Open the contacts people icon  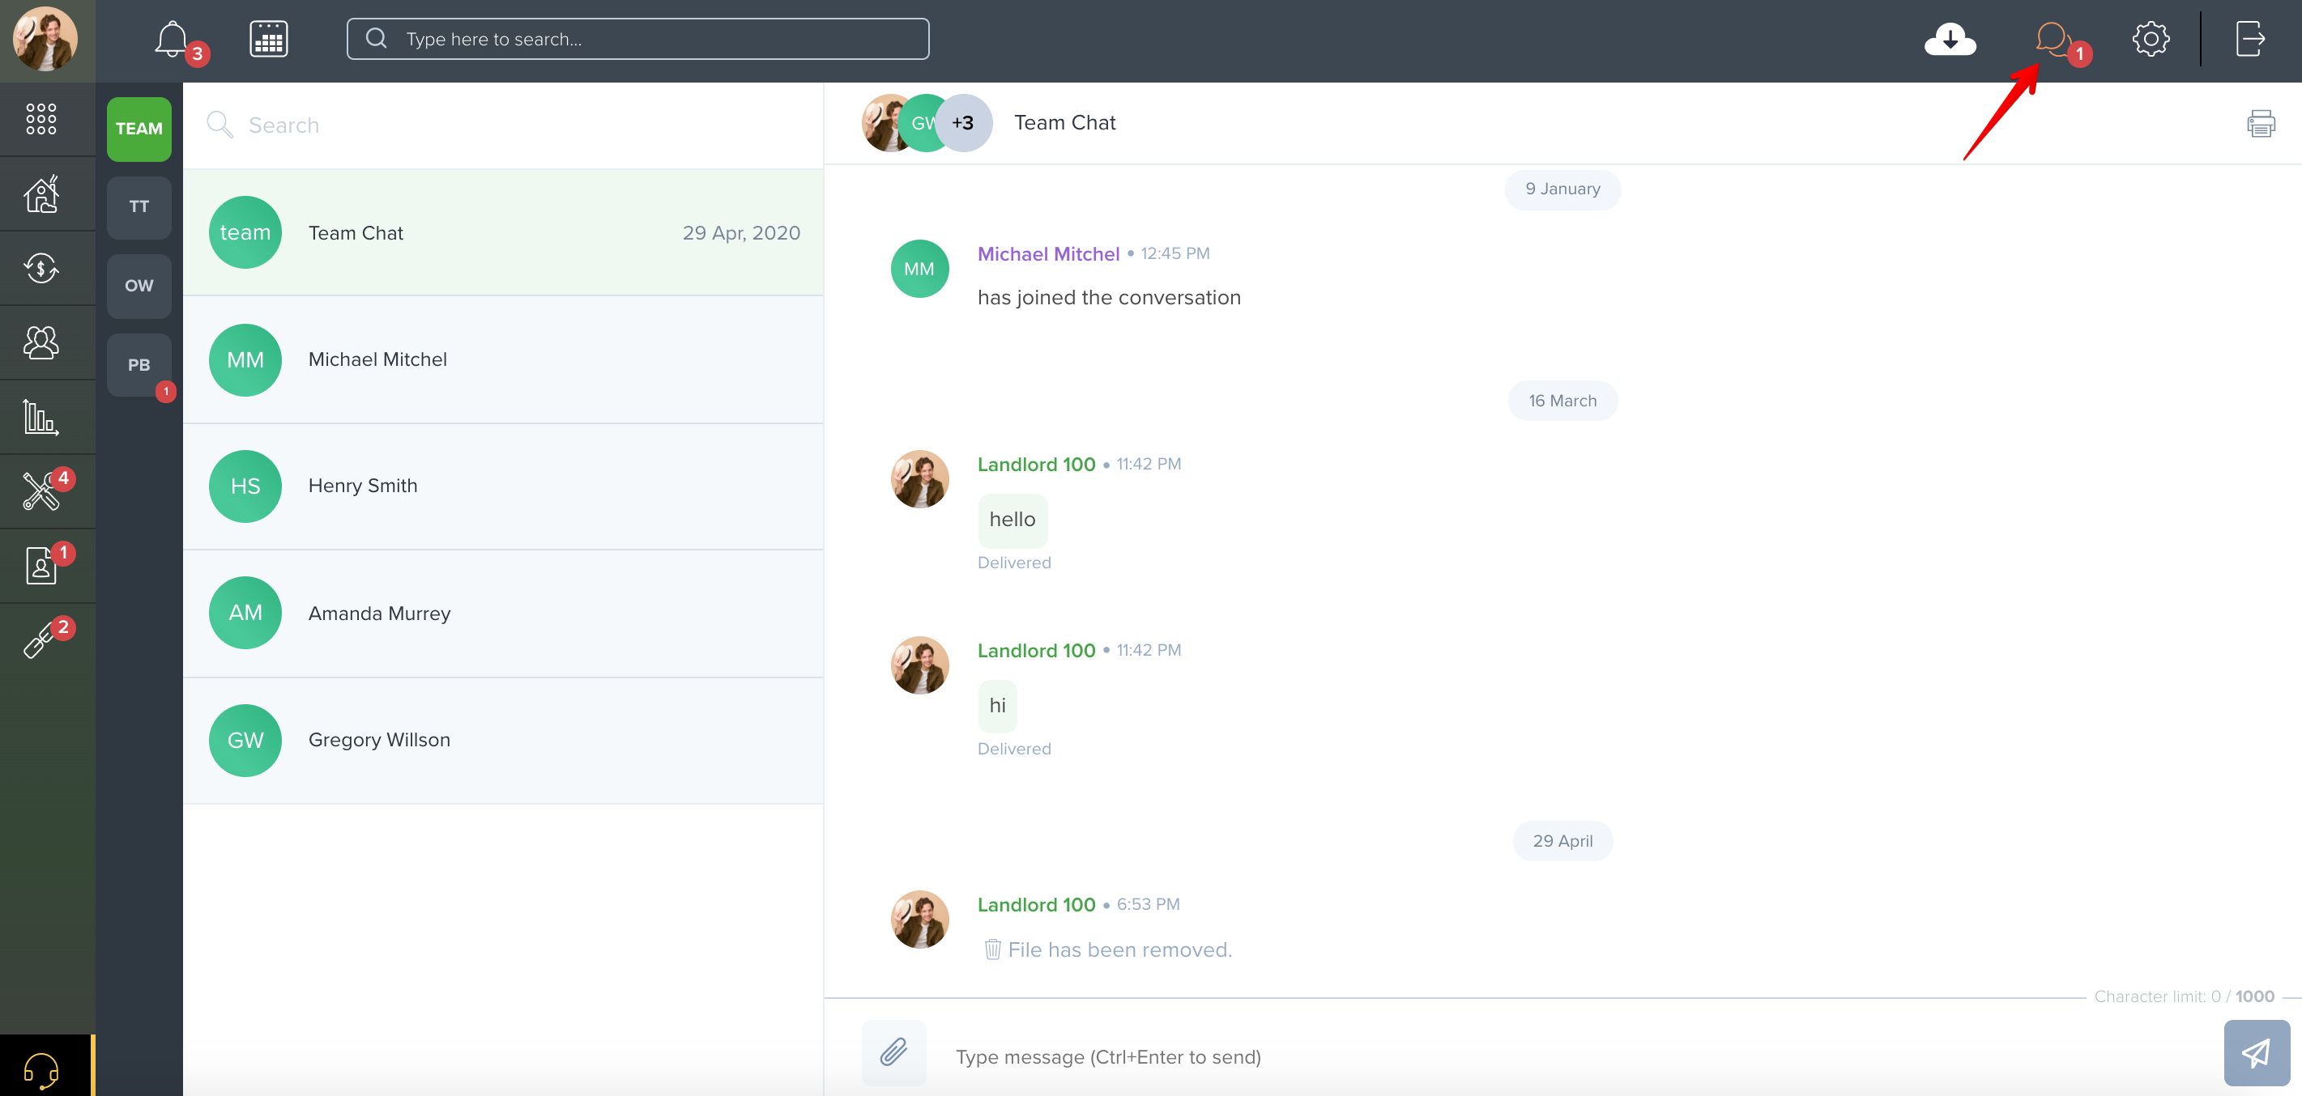[41, 342]
